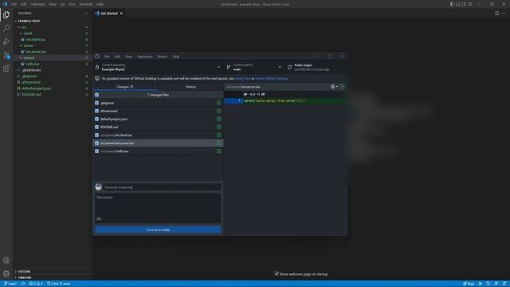Open GitHub Desktop Branch menu
The image size is (510, 287).
(163, 57)
